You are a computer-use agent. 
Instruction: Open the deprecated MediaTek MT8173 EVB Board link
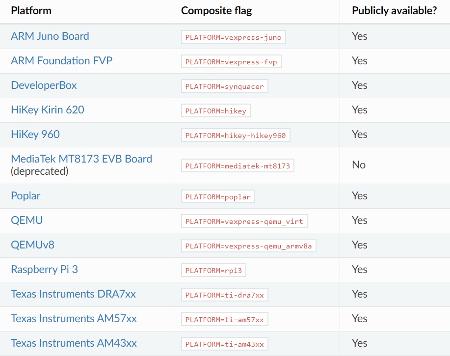81,159
